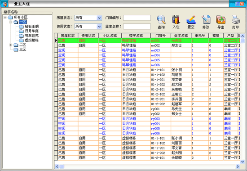247x171 pixels.
Task: Click row selector of highlighted mc001 row
Action: tap(56, 40)
